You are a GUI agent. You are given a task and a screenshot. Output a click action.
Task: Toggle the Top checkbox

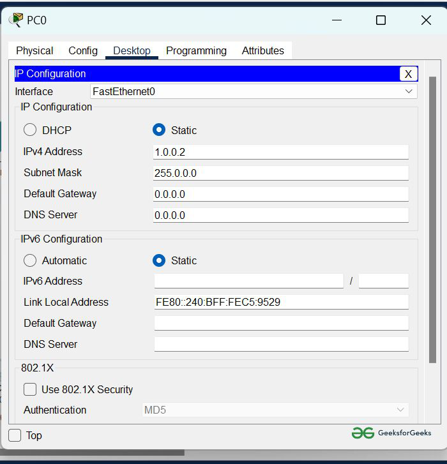(15, 435)
